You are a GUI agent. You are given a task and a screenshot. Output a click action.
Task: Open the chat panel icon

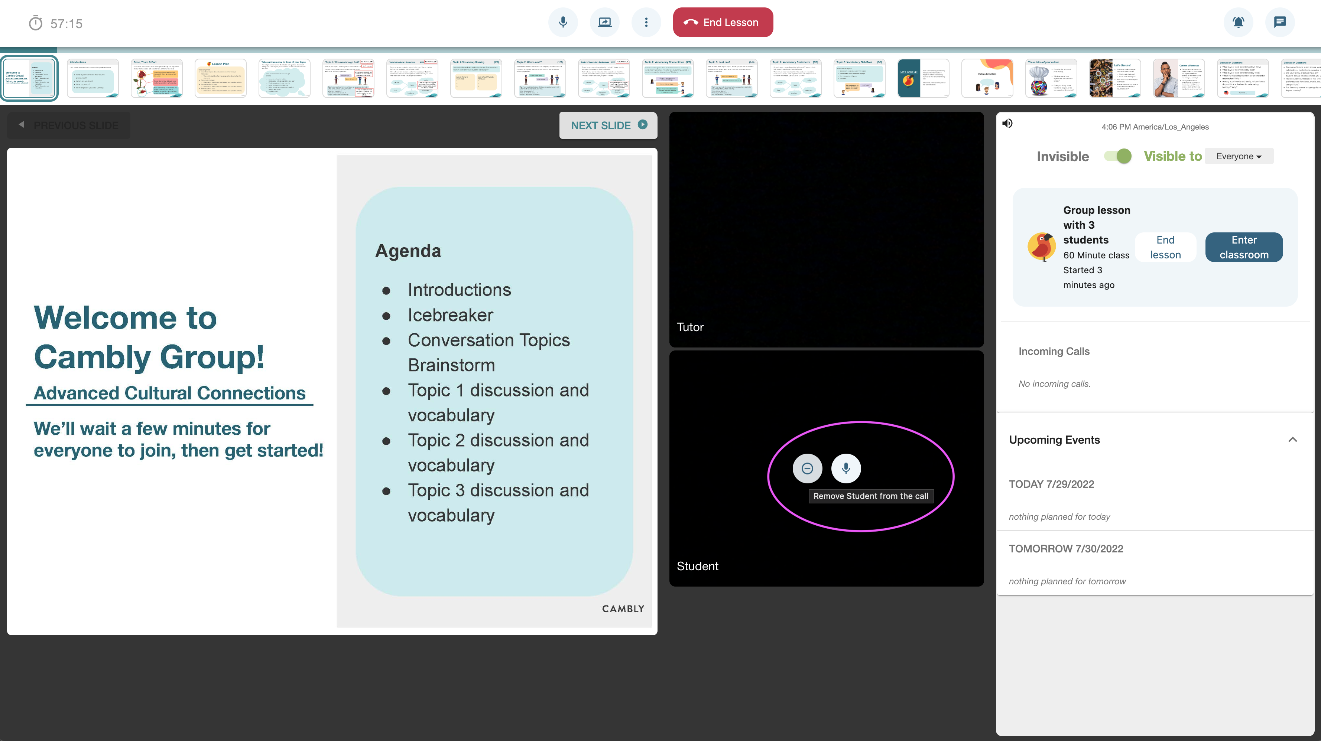tap(1280, 22)
